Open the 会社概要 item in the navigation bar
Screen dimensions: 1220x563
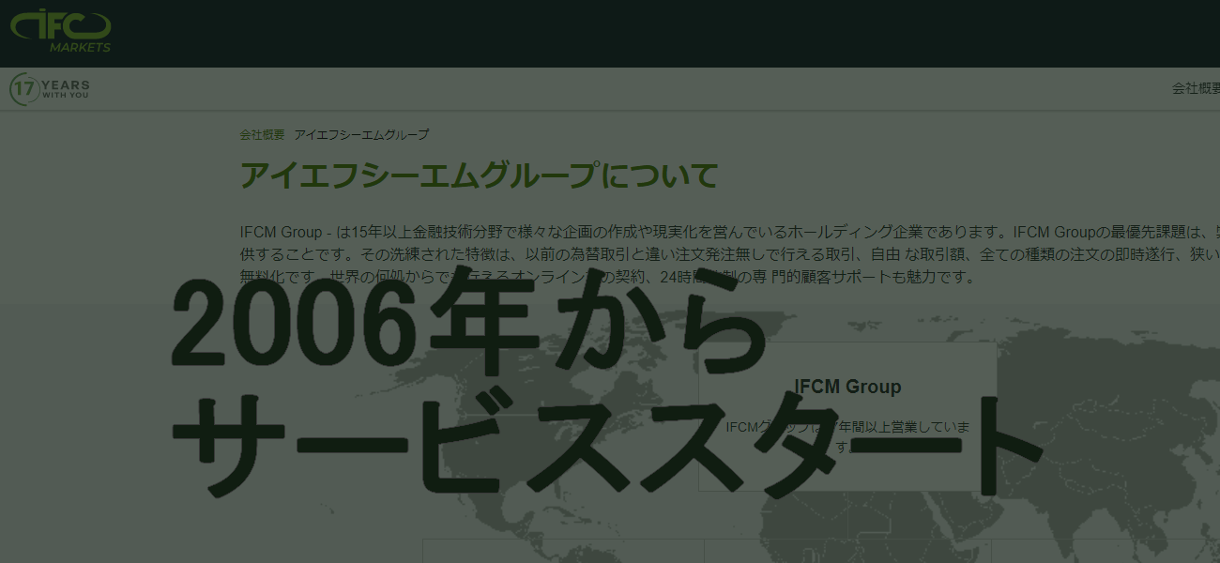1196,88
